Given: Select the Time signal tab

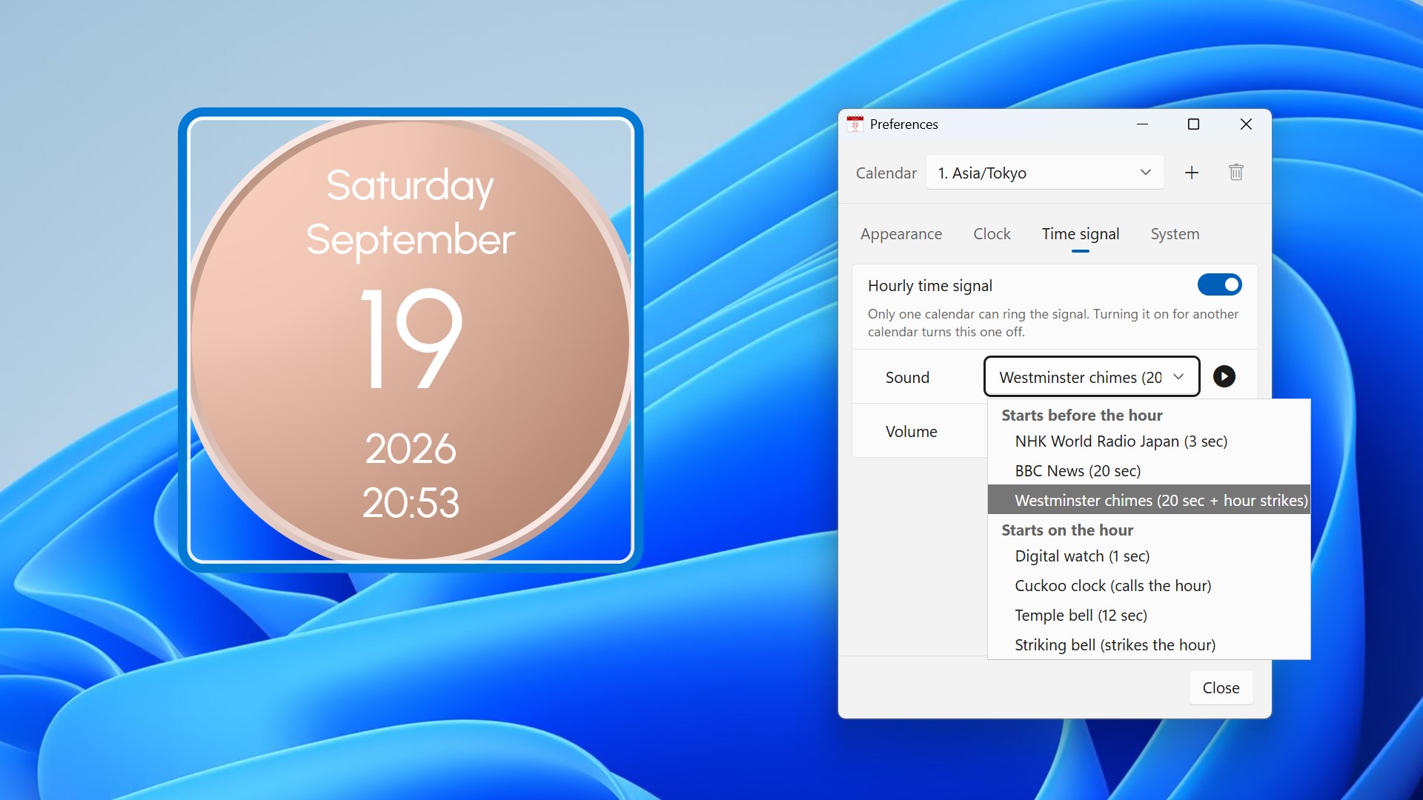Looking at the screenshot, I should (x=1081, y=234).
